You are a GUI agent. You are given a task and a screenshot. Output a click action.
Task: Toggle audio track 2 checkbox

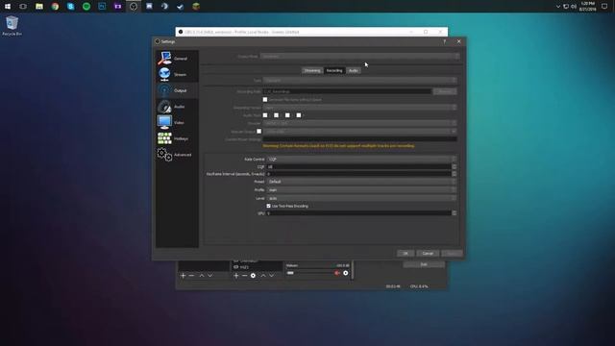coord(277,115)
